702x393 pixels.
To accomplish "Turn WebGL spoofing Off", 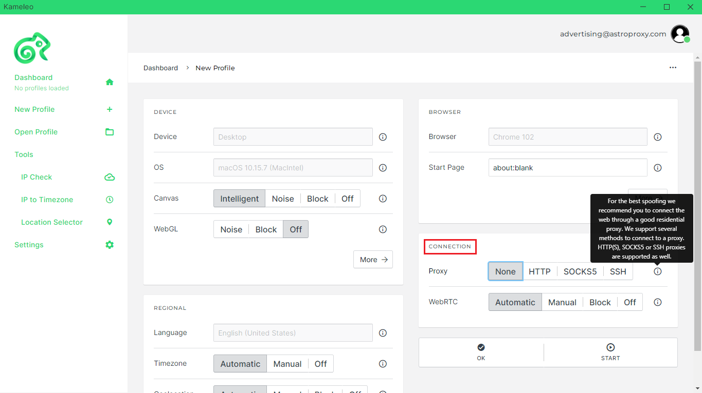I will point(296,229).
